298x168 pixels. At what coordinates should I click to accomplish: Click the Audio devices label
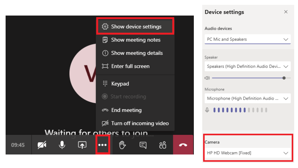point(218,29)
